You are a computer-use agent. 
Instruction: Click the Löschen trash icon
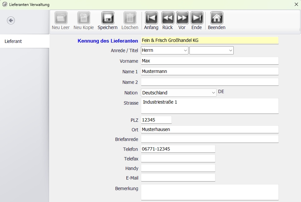(130, 18)
